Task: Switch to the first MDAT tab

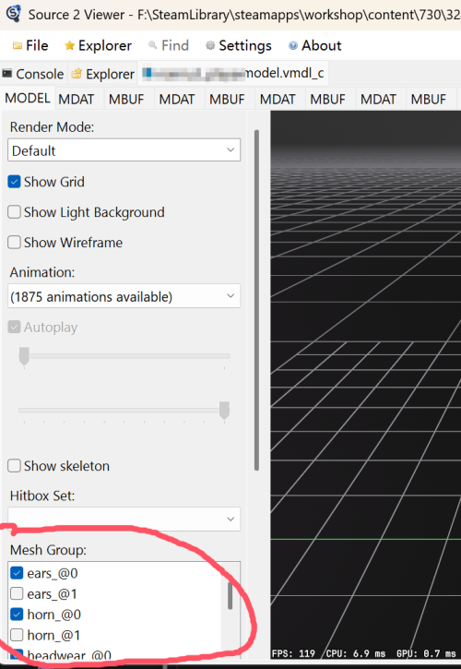Action: [77, 100]
